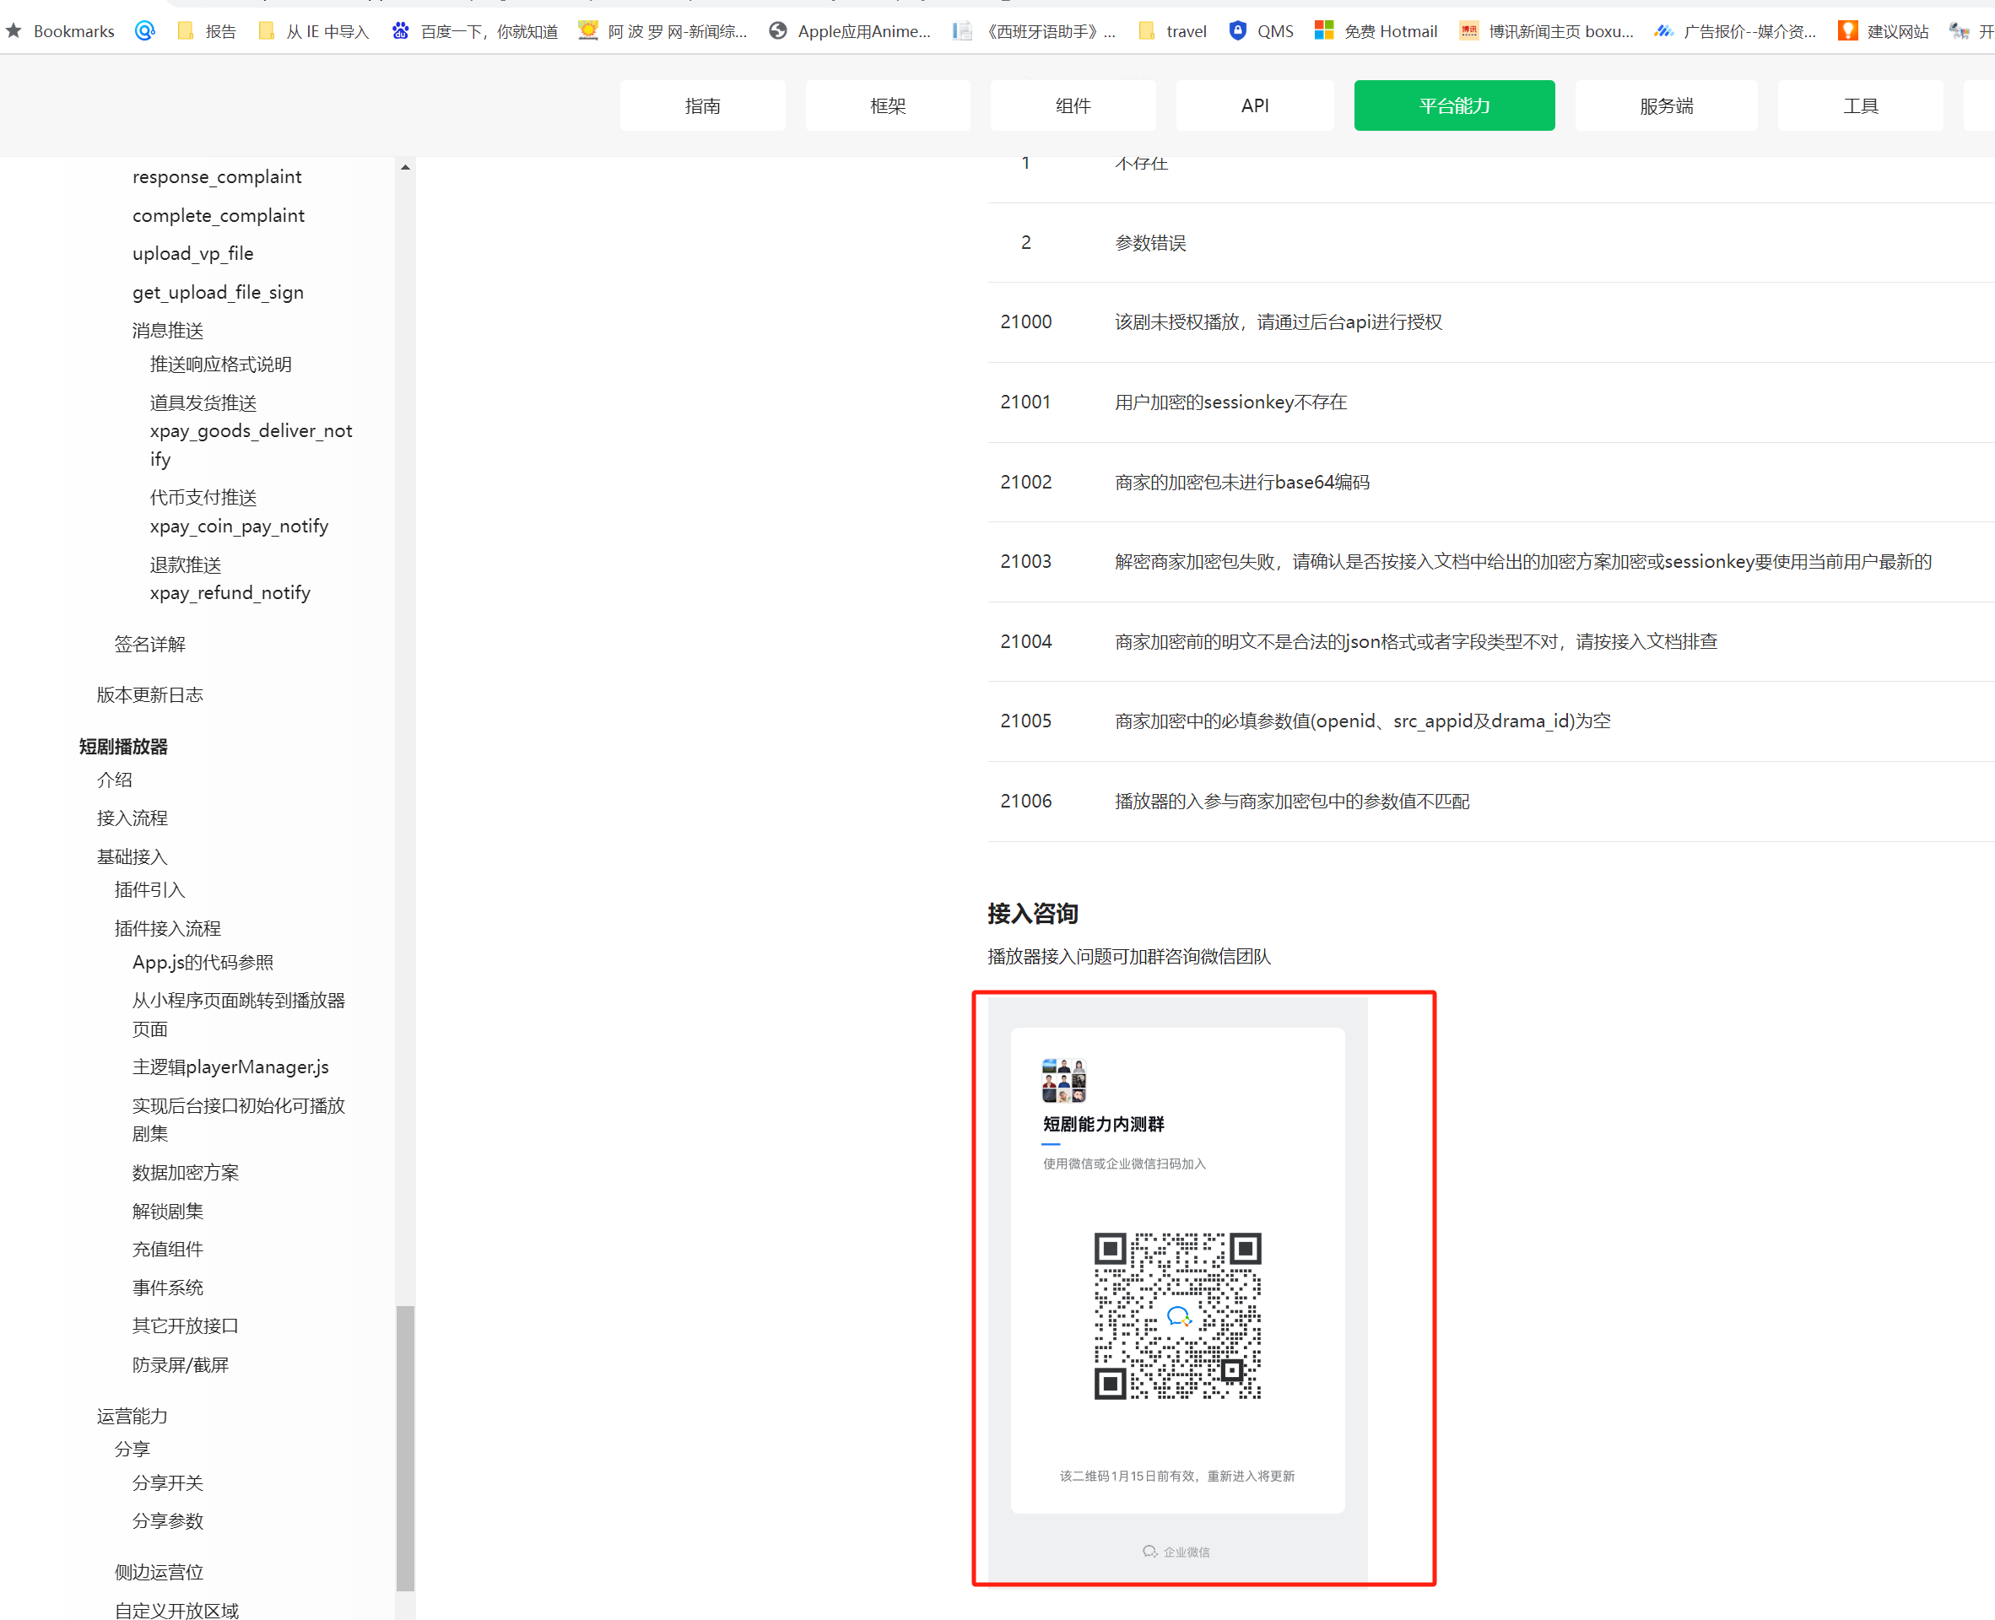Viewport: 1995px width, 1620px height.
Task: Click the group avatar of 短剧能力内测群
Action: pyautogui.click(x=1064, y=1081)
